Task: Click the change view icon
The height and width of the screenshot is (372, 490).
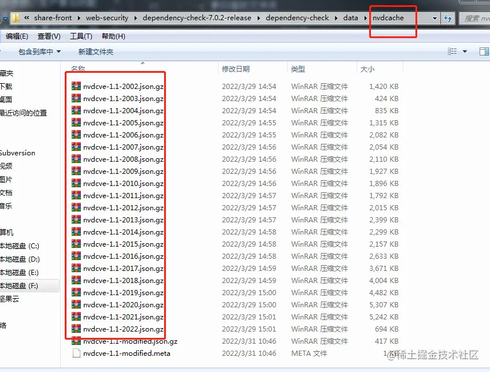Action: click(x=452, y=51)
